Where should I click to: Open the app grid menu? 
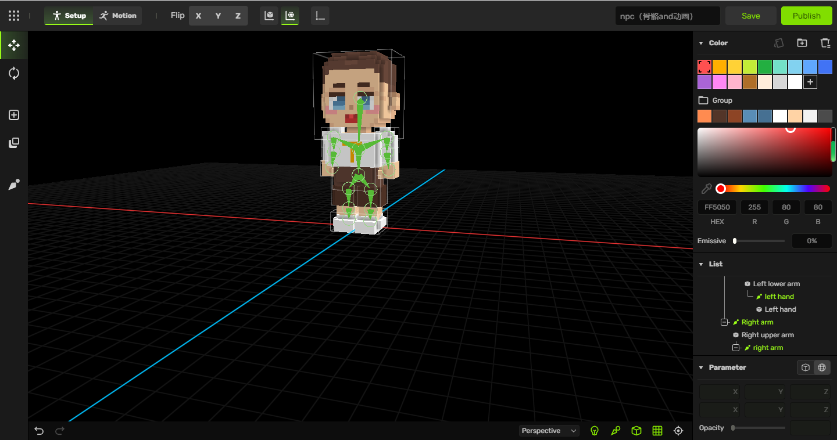coord(14,16)
